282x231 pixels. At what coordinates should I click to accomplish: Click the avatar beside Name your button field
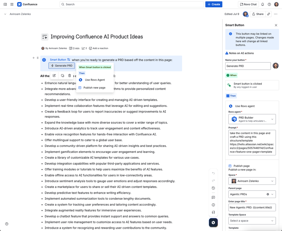[276, 66]
